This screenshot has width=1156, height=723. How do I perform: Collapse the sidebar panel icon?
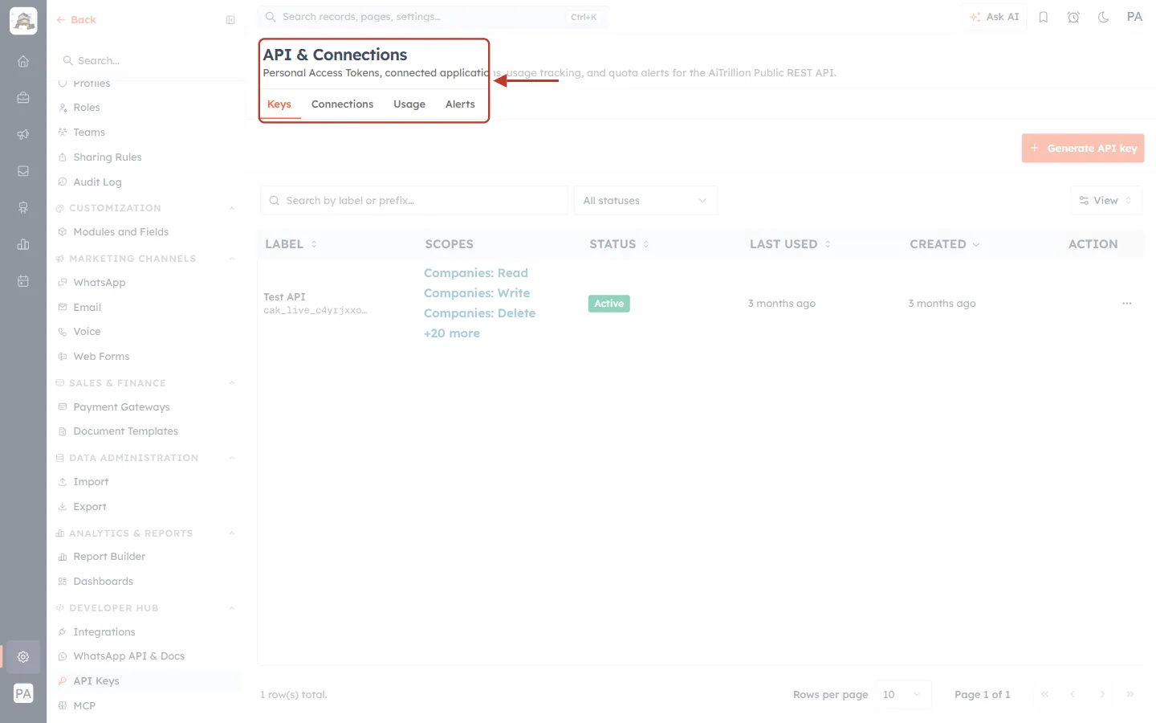tap(230, 20)
